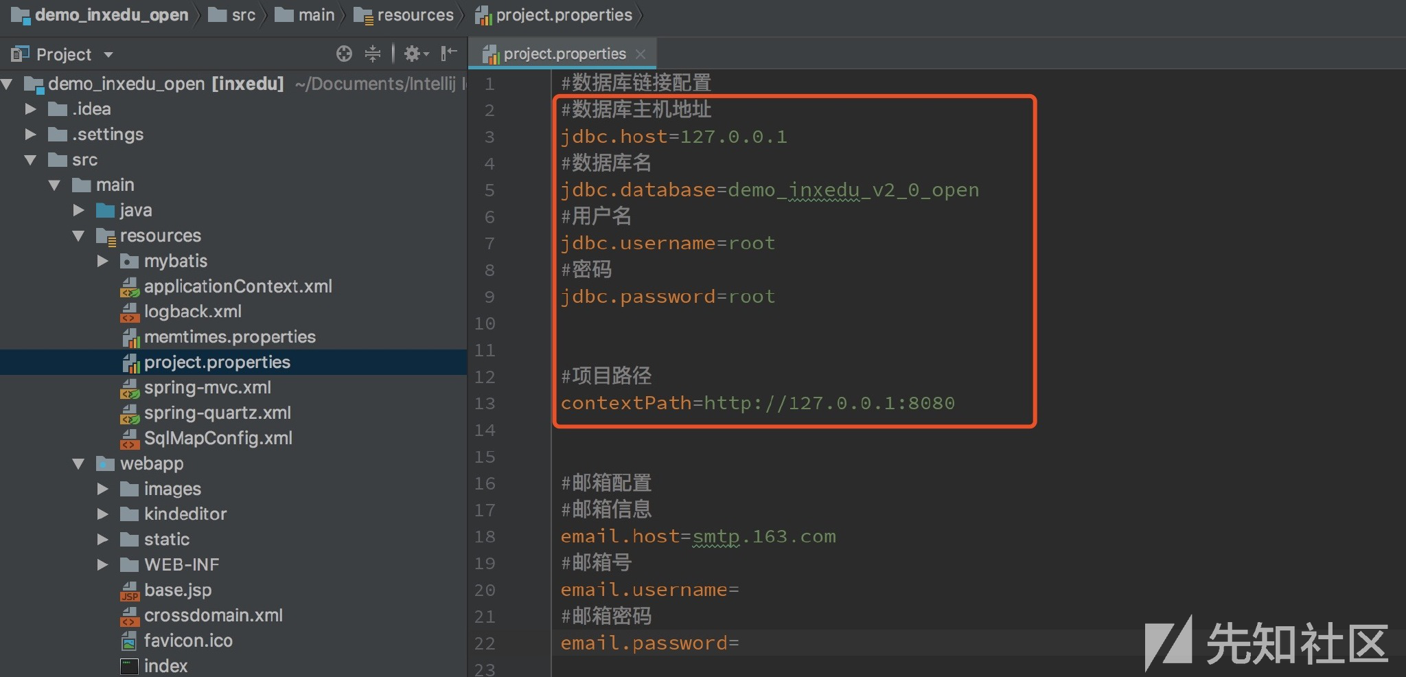Select SqlMapConfig.xml in the tree
The image size is (1406, 677).
pos(218,438)
